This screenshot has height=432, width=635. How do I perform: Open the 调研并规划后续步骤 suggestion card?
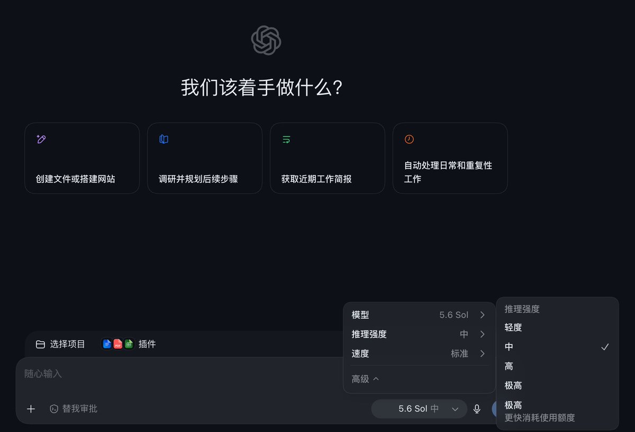point(205,158)
